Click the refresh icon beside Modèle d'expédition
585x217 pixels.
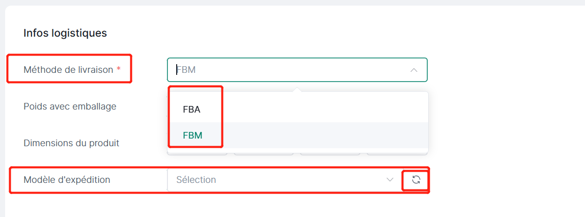[x=415, y=179]
